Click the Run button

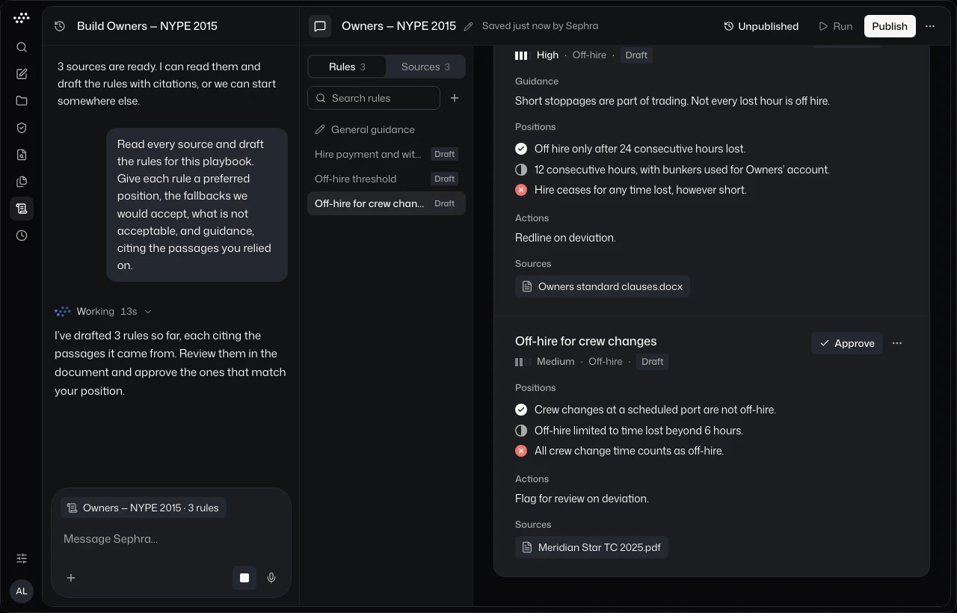pyautogui.click(x=835, y=26)
